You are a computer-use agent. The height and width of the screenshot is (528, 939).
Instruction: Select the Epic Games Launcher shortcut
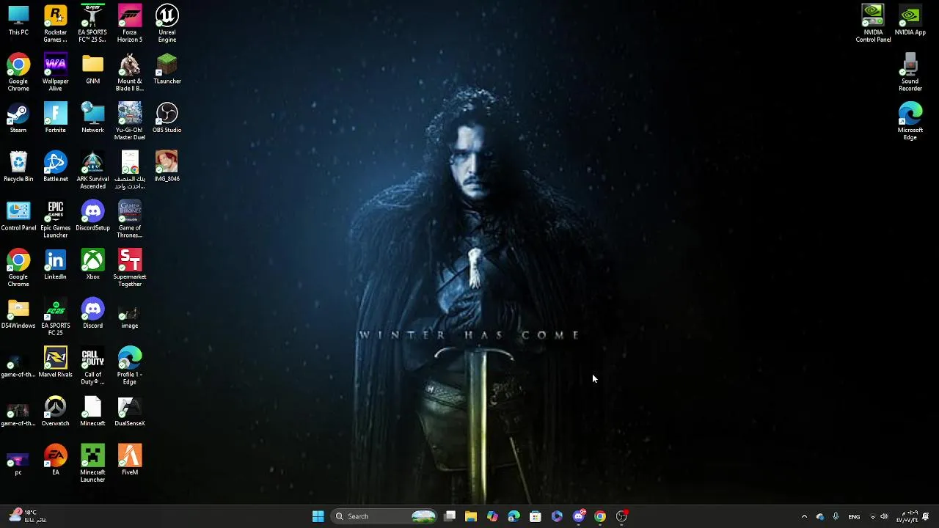click(x=55, y=219)
